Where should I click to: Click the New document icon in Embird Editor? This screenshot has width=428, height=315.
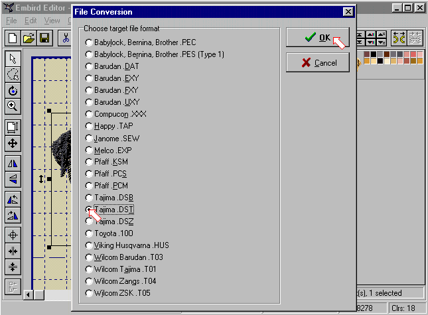tap(13, 38)
